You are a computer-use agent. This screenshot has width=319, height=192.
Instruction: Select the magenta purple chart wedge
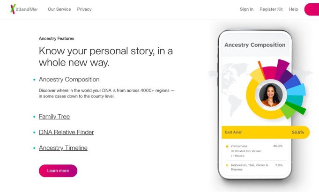point(282,68)
